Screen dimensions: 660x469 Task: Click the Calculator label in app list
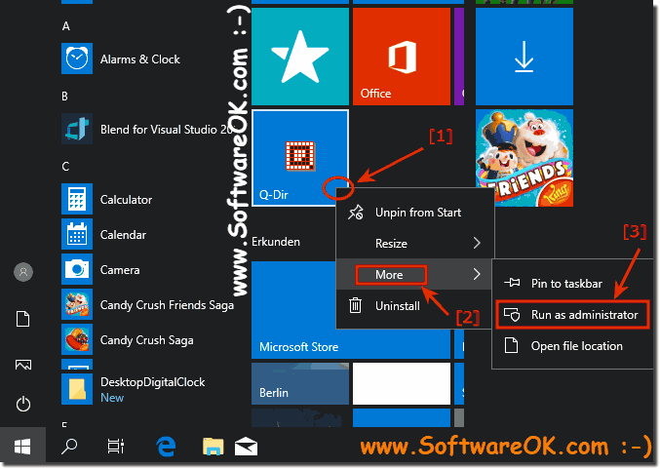[x=127, y=200]
